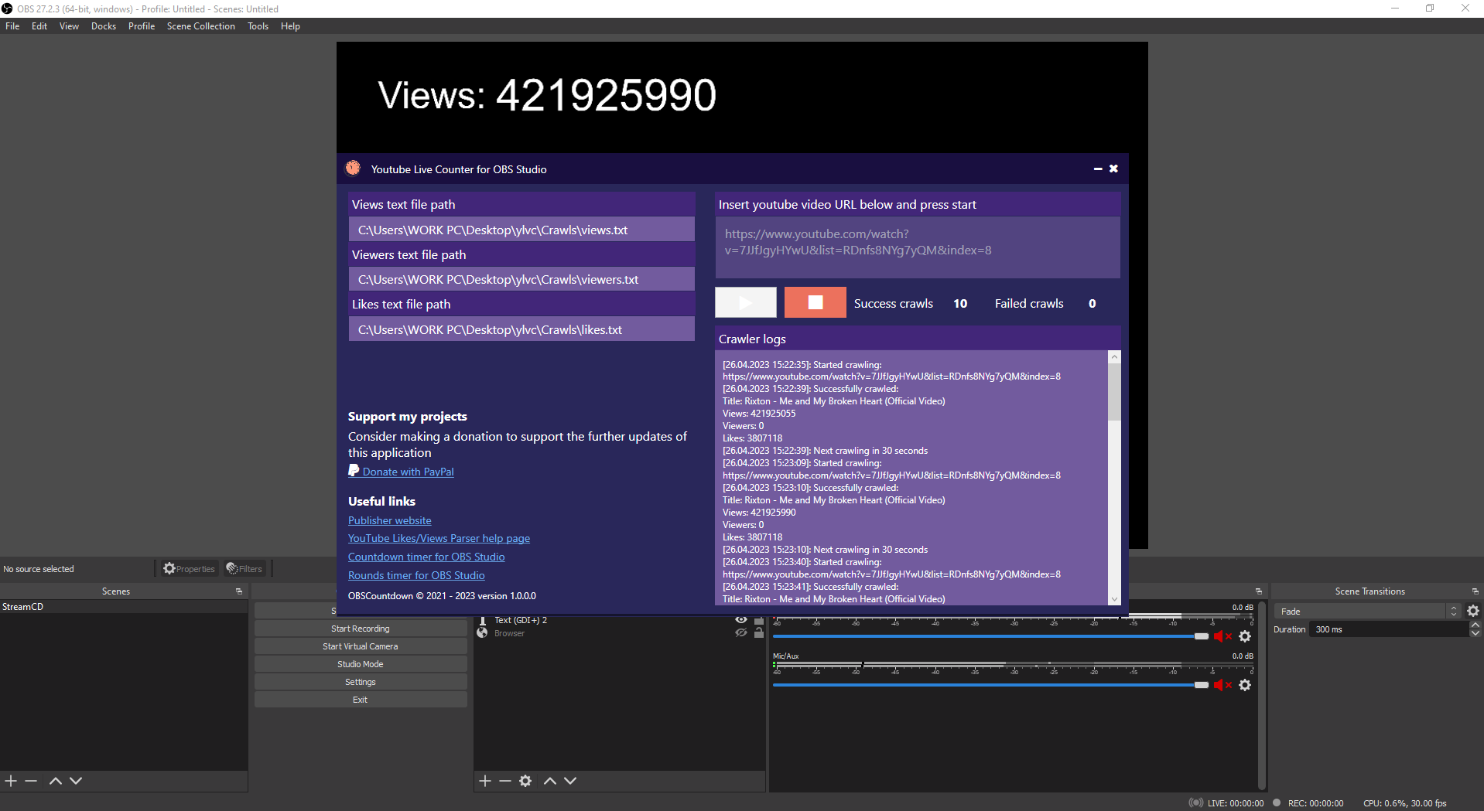Remove the selected scene with minus icon
The image size is (1484, 811).
click(31, 781)
